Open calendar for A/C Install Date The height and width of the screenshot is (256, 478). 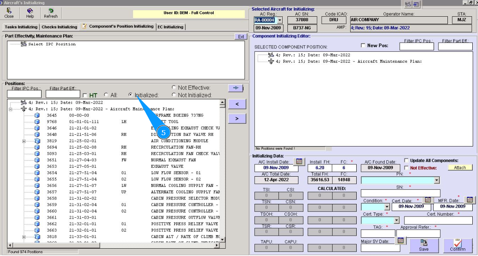point(299,162)
